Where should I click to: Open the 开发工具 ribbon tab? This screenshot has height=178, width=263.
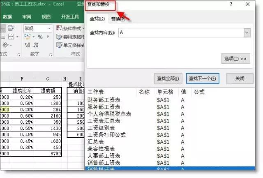tap(70, 16)
